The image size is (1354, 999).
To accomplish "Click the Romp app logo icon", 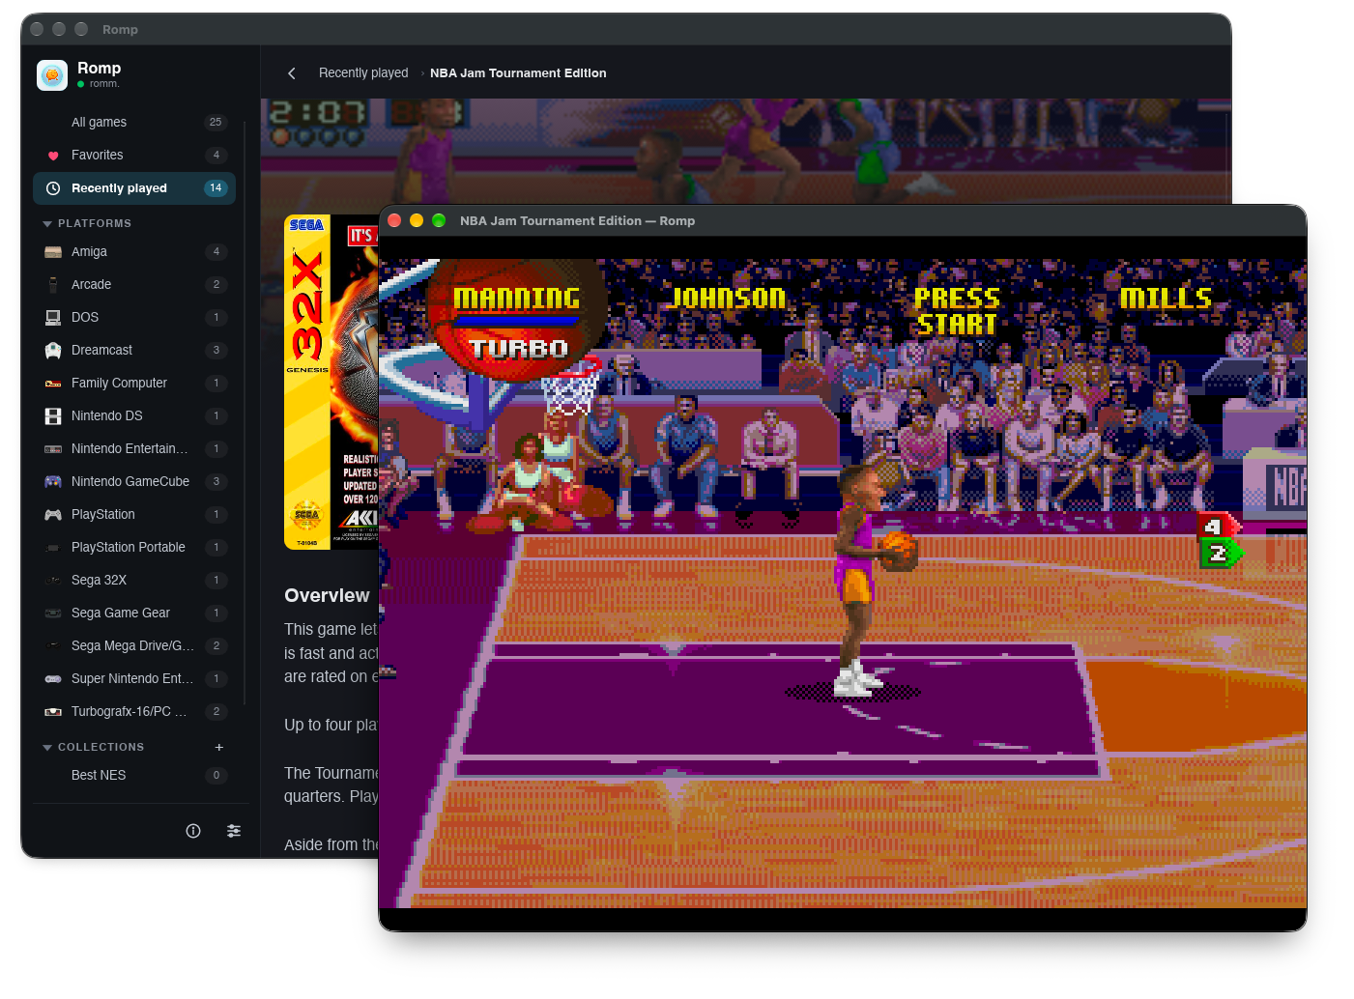I will coord(52,75).
